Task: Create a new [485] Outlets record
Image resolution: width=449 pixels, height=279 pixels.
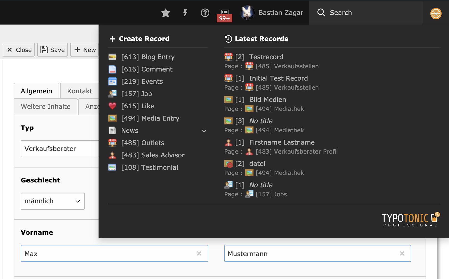Action: point(143,143)
